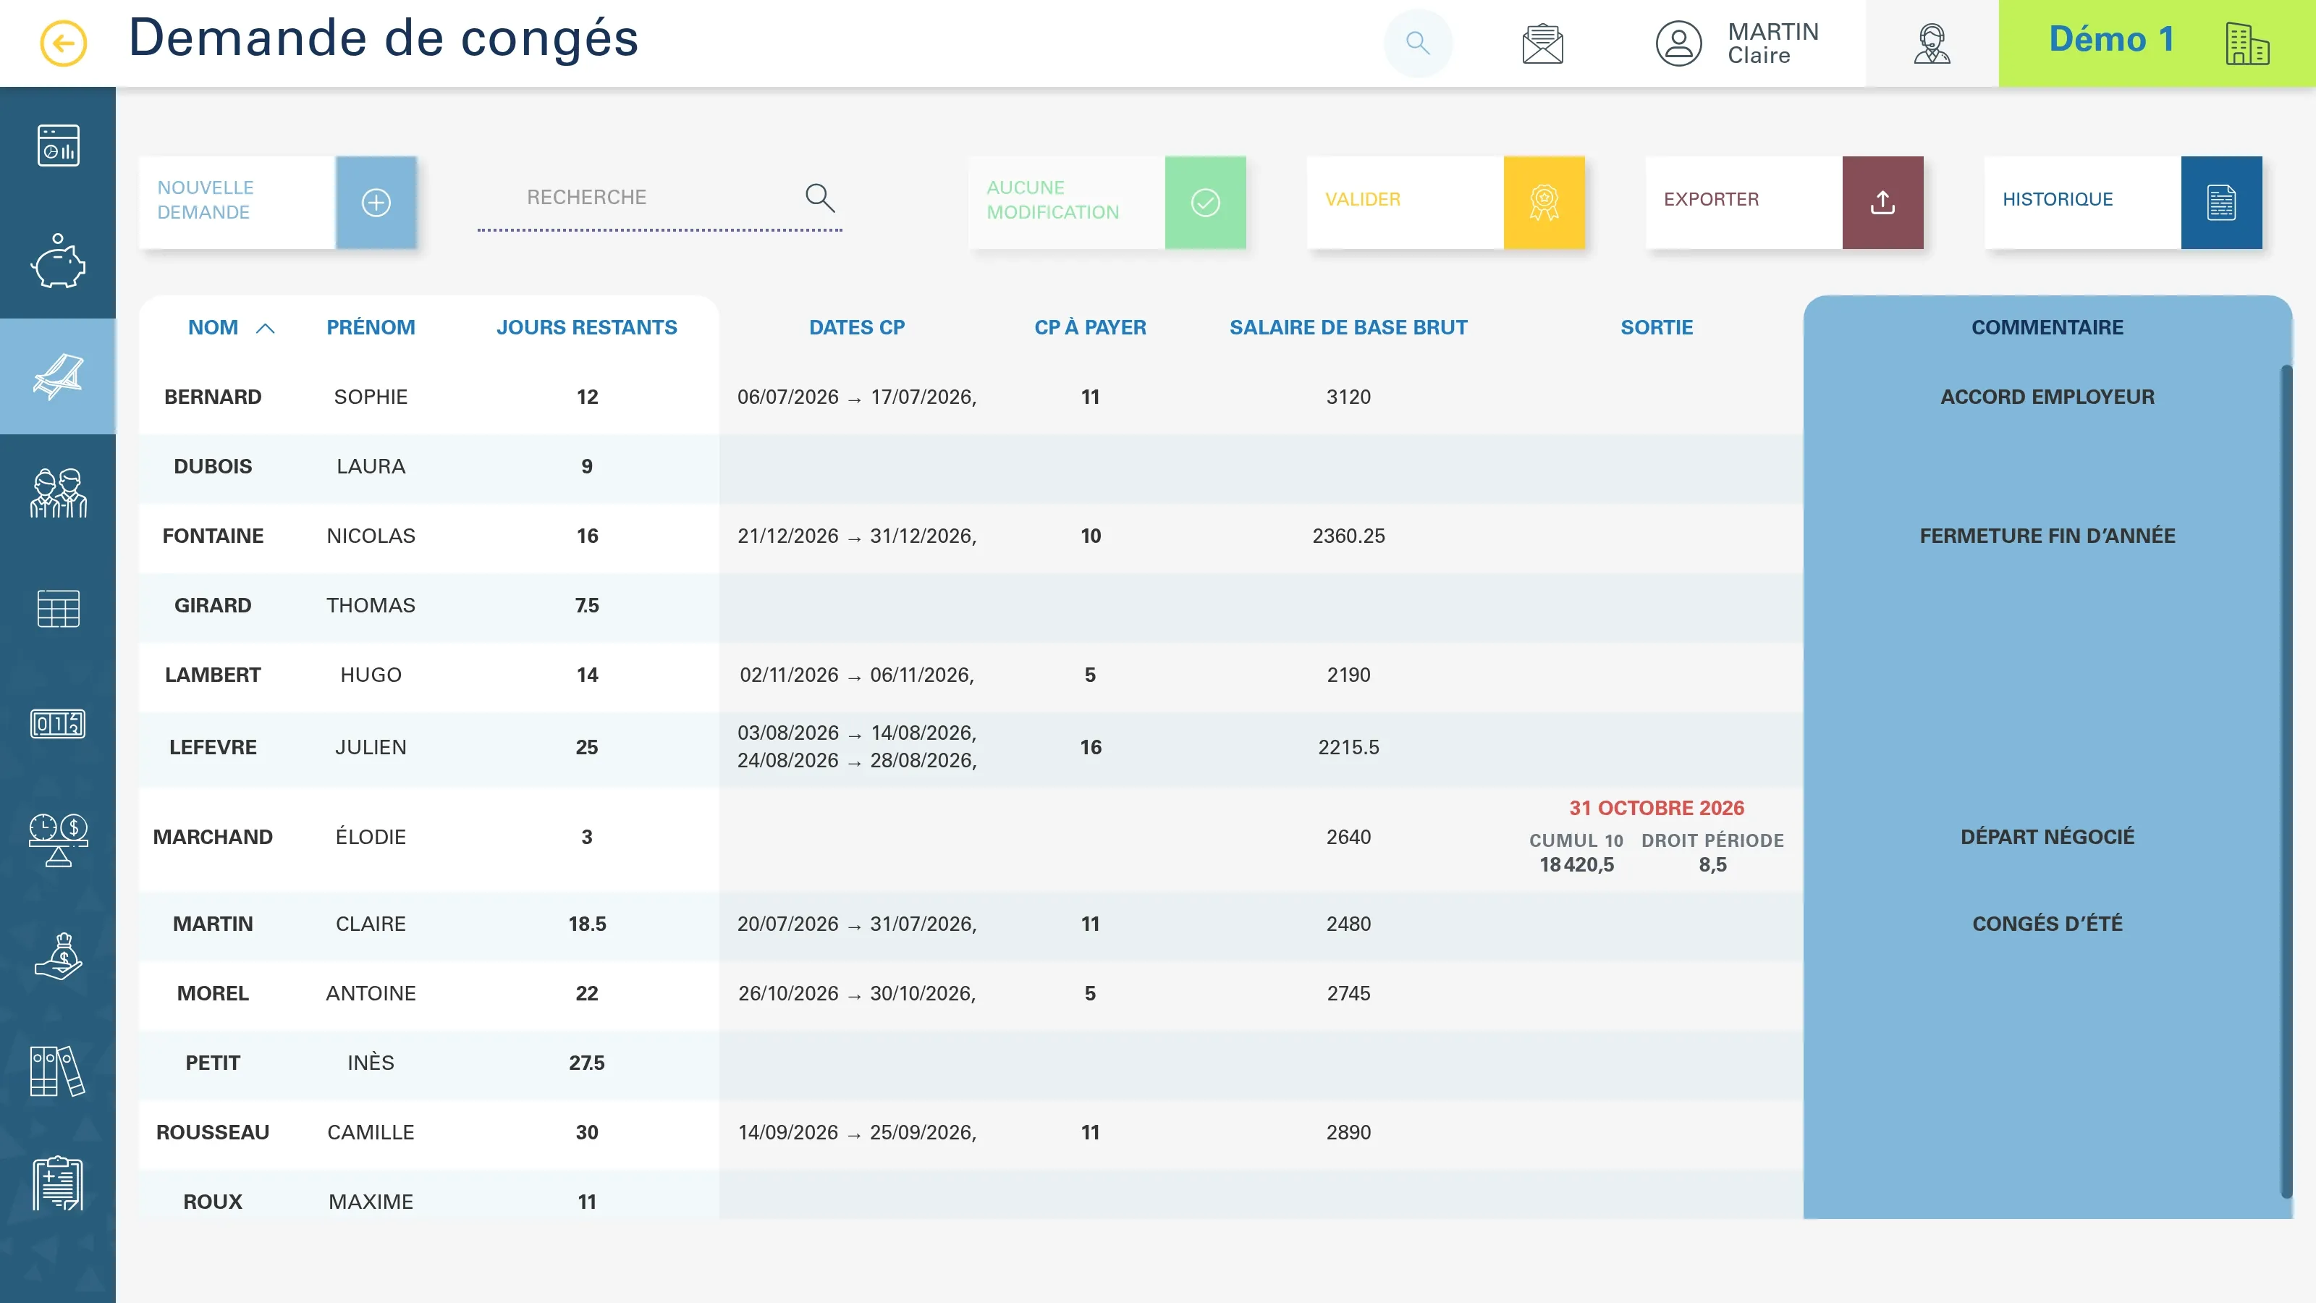Toggle sort arrow beside NOM header
This screenshot has height=1303, width=2316.
tap(265, 328)
